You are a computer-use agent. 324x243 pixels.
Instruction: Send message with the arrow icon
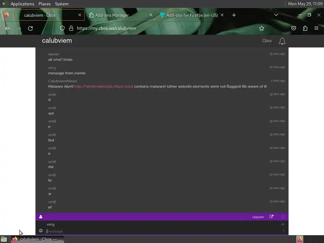(x=284, y=231)
